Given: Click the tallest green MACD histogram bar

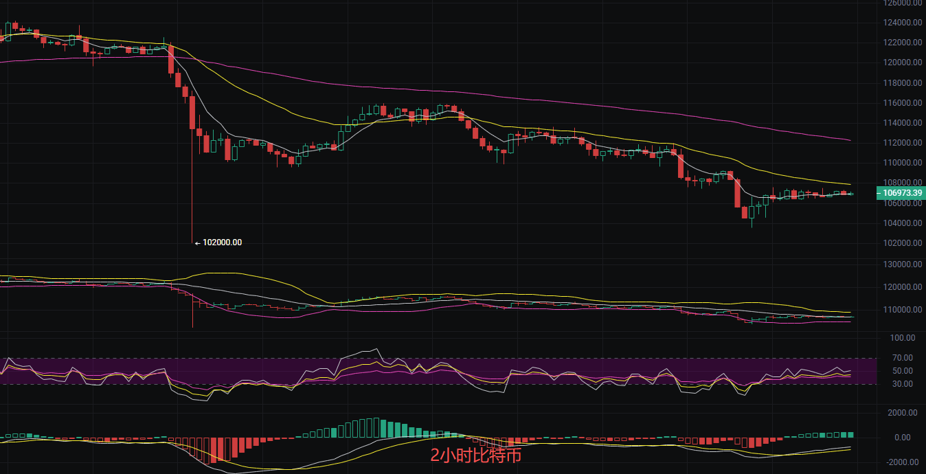Looking at the screenshot, I should [x=375, y=427].
